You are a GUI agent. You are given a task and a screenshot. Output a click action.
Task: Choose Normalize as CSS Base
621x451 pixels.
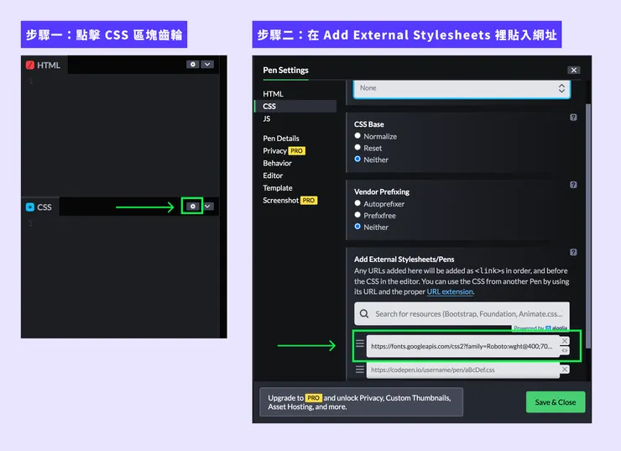(x=357, y=135)
